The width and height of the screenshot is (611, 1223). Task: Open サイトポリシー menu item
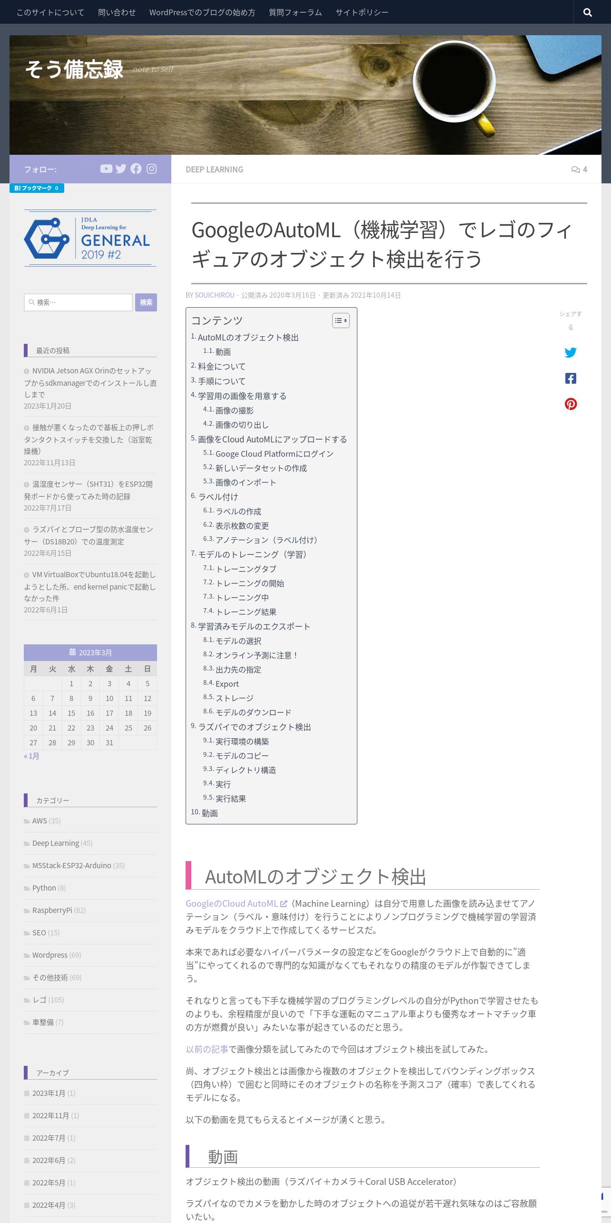click(x=362, y=12)
